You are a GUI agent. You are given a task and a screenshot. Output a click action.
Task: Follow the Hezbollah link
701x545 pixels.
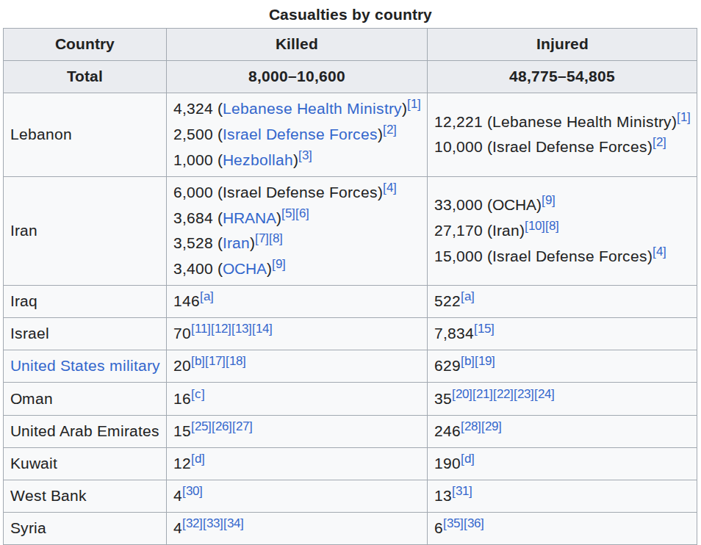coord(258,160)
